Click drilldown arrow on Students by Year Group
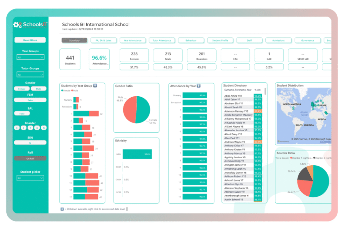 click(95, 86)
